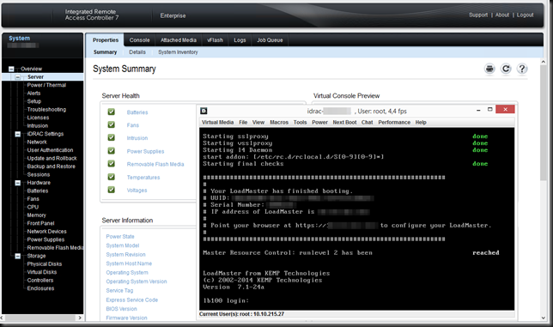This screenshot has height=327, width=553.
Task: Open the console Chat menu
Action: pos(367,122)
